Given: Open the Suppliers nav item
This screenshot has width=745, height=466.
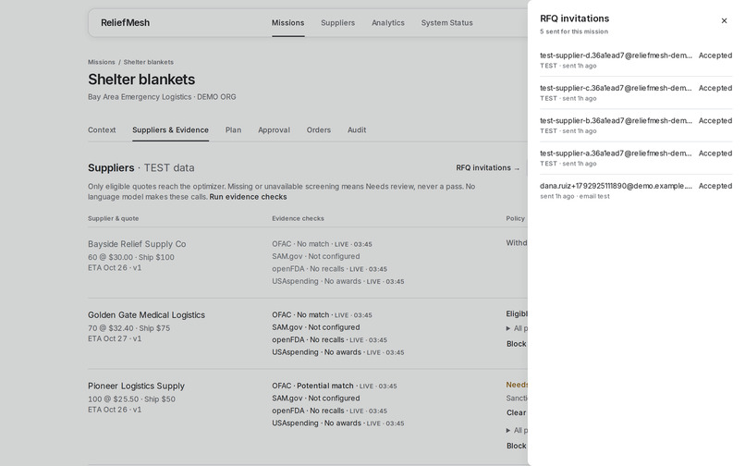Looking at the screenshot, I should pos(337,23).
